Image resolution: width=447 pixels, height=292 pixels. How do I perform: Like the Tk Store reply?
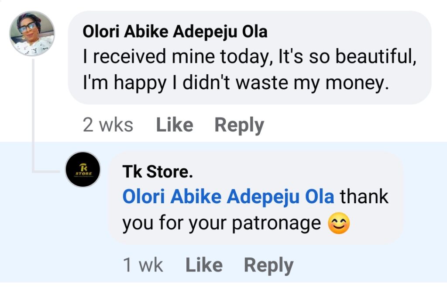(x=204, y=265)
